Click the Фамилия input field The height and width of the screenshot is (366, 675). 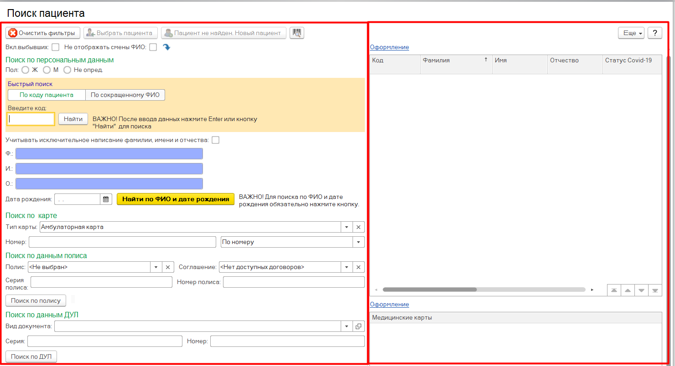(x=109, y=154)
